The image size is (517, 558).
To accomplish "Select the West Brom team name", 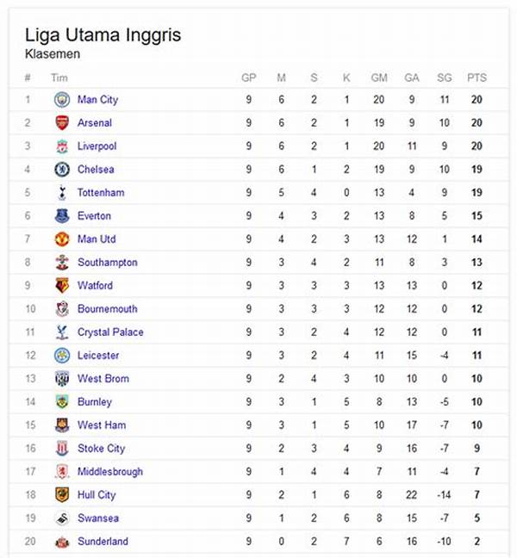I will point(103,379).
